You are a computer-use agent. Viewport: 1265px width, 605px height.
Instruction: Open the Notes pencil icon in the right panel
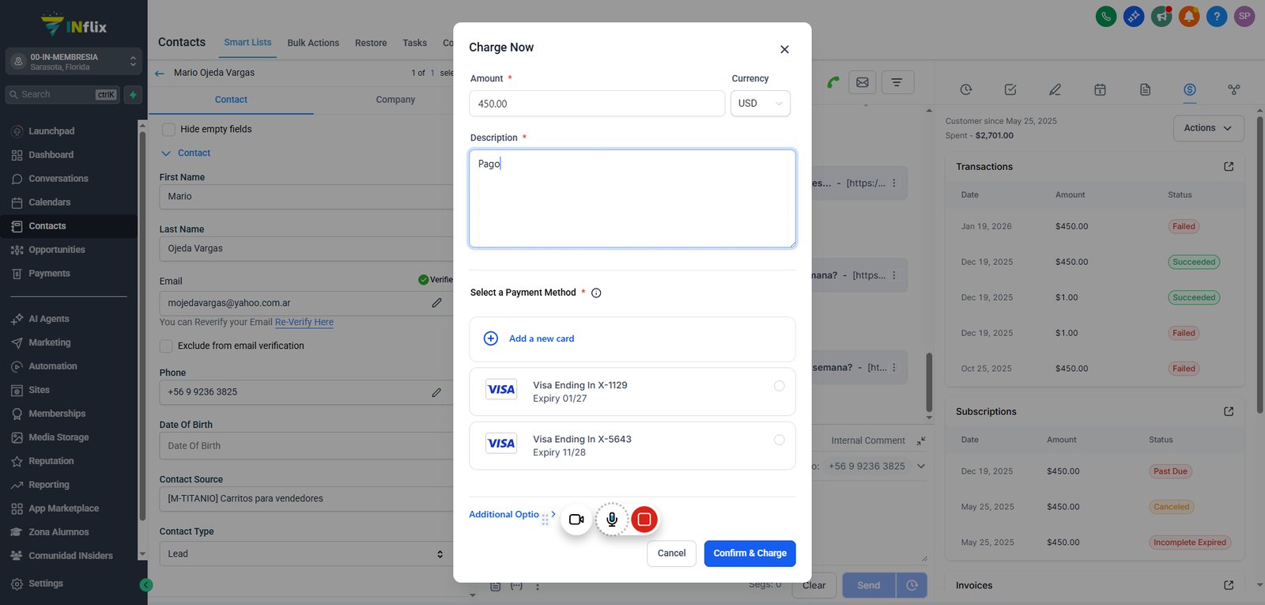coord(1055,89)
